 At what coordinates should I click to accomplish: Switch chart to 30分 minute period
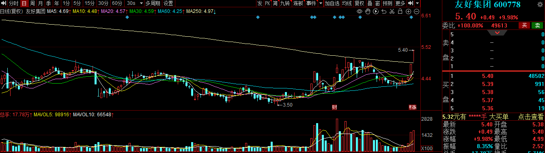[x=103, y=3]
